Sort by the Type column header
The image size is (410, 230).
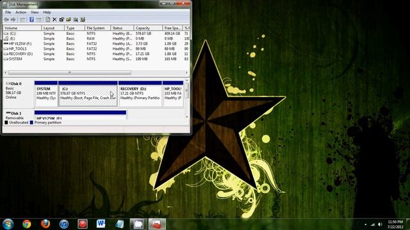click(x=74, y=28)
